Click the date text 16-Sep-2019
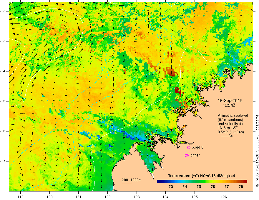Screen dimensions: 259x200 point(230,101)
